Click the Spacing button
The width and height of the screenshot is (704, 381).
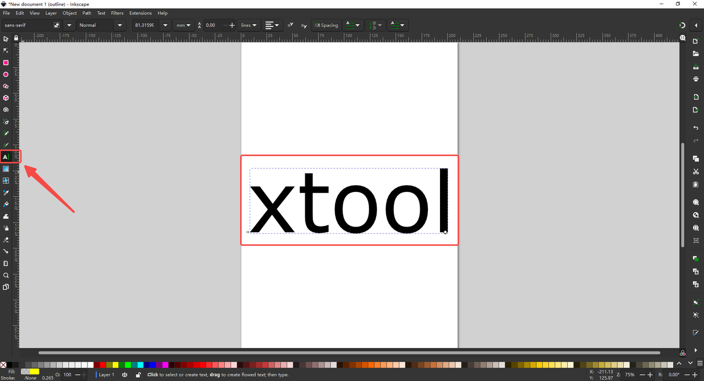[326, 25]
